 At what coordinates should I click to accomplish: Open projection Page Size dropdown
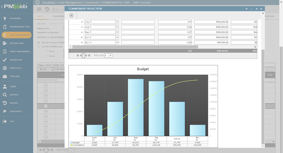click(111, 56)
